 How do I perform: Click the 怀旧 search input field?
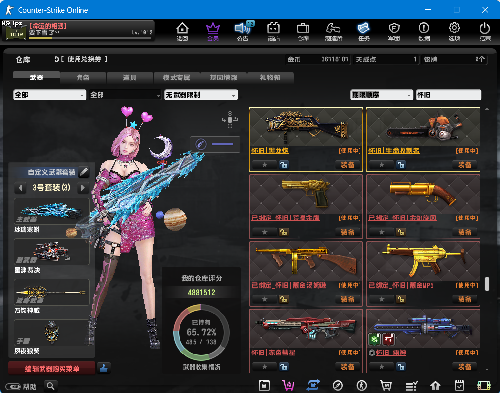click(x=448, y=95)
